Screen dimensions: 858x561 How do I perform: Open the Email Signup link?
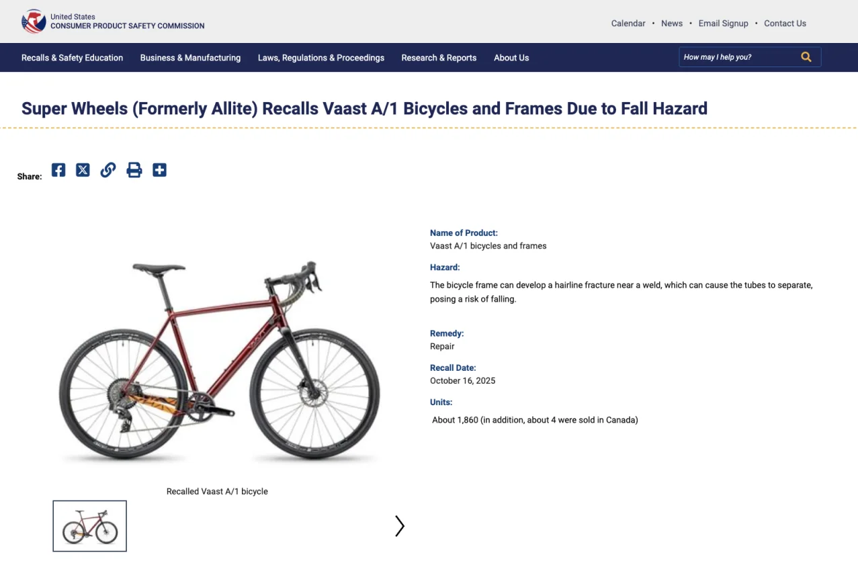(x=723, y=24)
